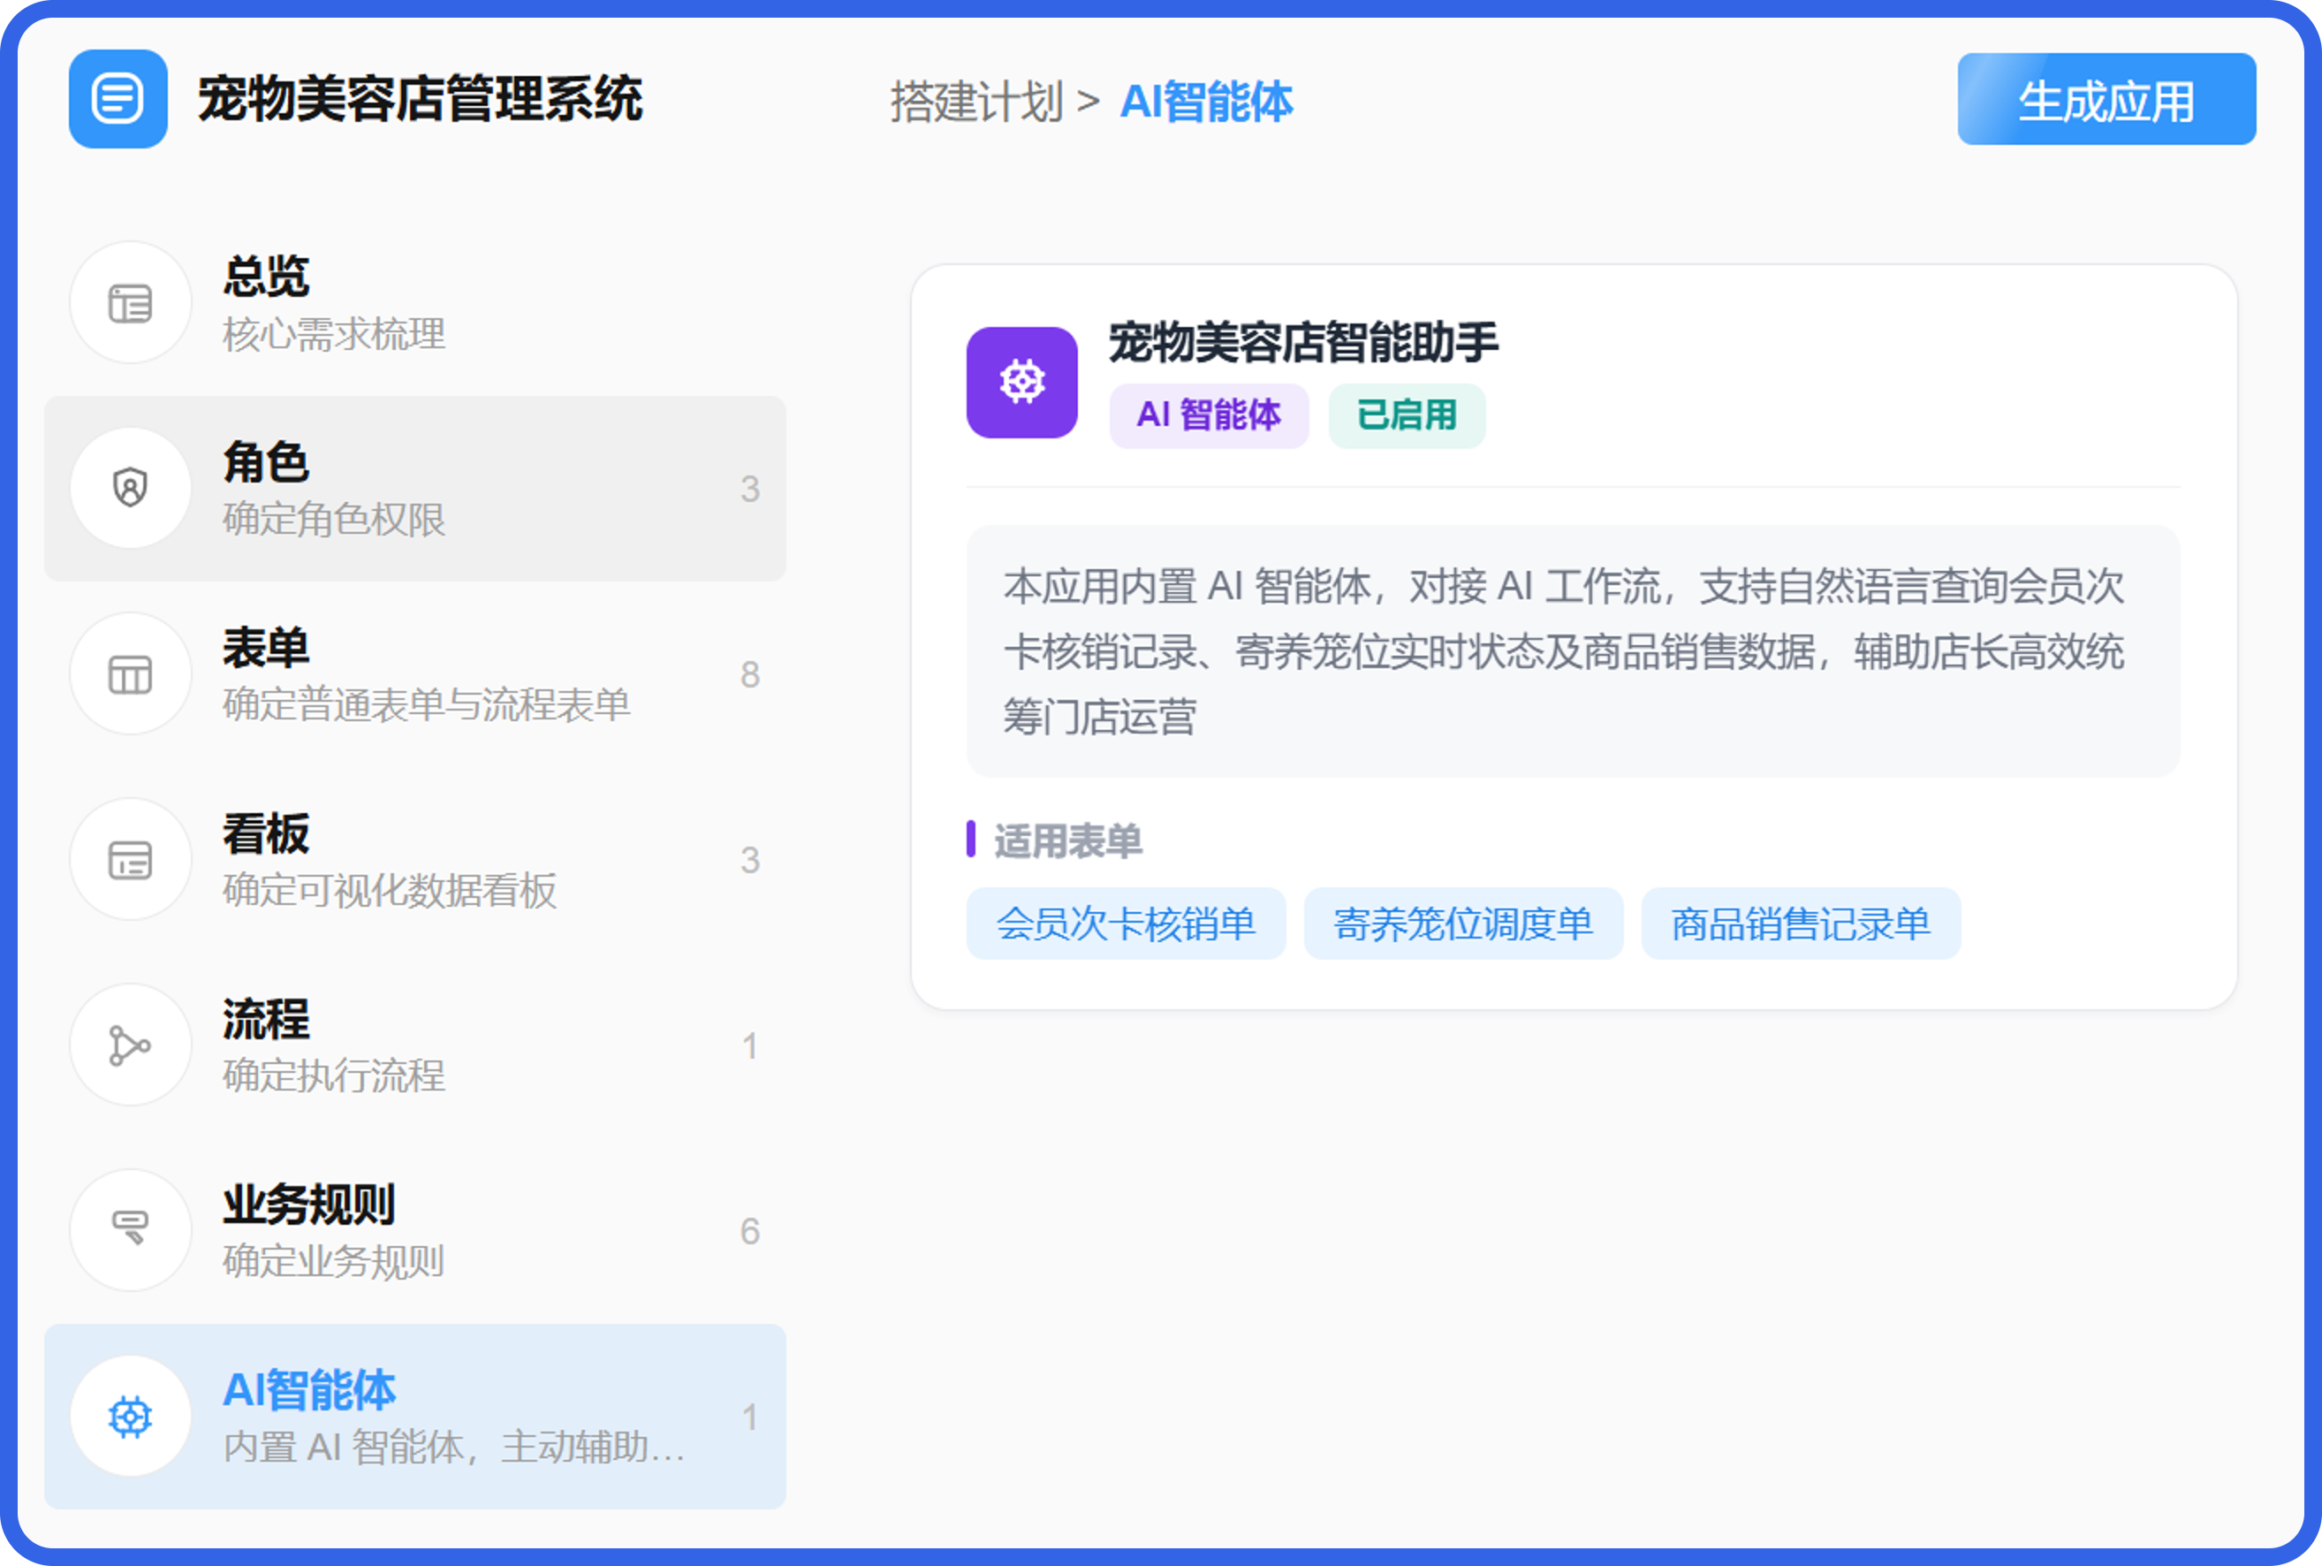2322x1566 pixels.
Task: Click the 看板 dashboard icon
Action: coord(130,860)
